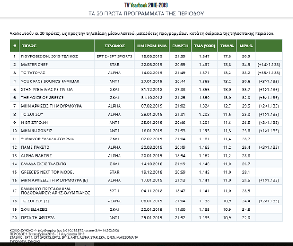Click date cell 04.11.2018
Screen dimensions: 293x246
pos(152,191)
